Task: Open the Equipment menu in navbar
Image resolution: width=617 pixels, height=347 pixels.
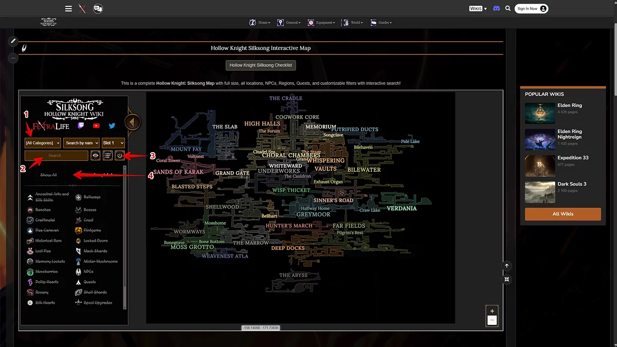Action: coord(321,23)
